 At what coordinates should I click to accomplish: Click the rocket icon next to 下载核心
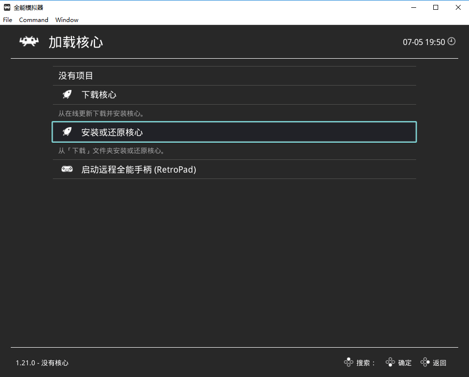coord(67,94)
